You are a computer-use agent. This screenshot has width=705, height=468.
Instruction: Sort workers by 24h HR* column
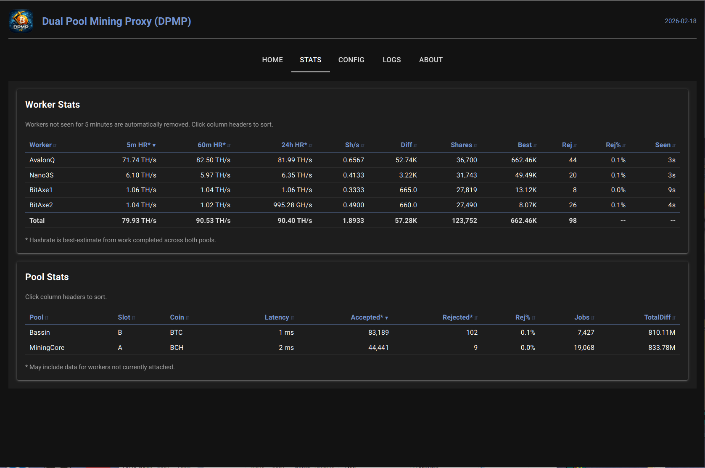[294, 145]
